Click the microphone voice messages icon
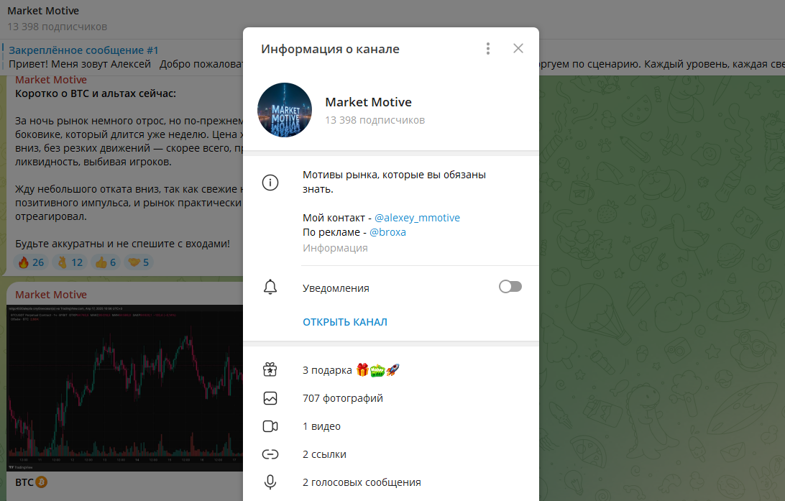Viewport: 785px width, 501px height. coord(270,482)
